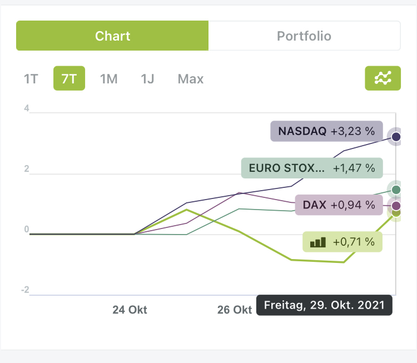Click the 24 Okt axis label

click(130, 310)
